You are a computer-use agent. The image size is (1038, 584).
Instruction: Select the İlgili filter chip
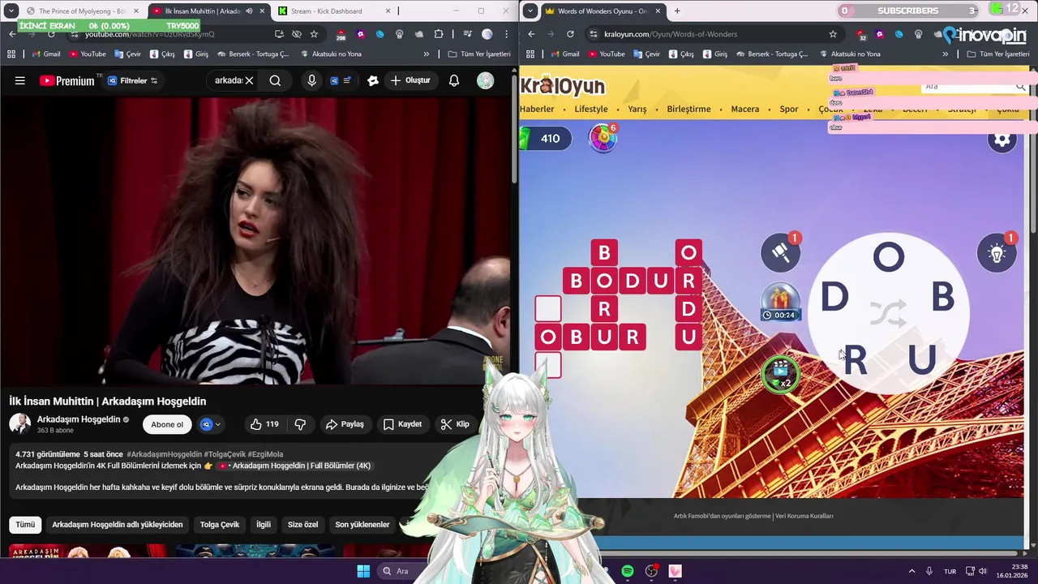click(264, 525)
